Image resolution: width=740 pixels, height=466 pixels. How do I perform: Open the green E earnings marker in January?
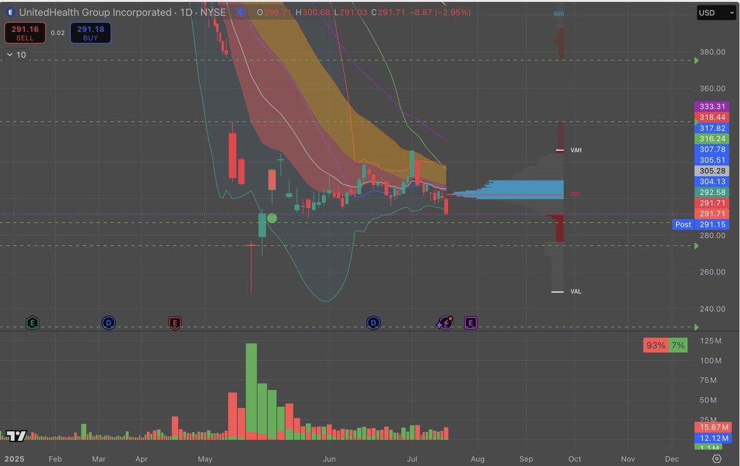(33, 322)
